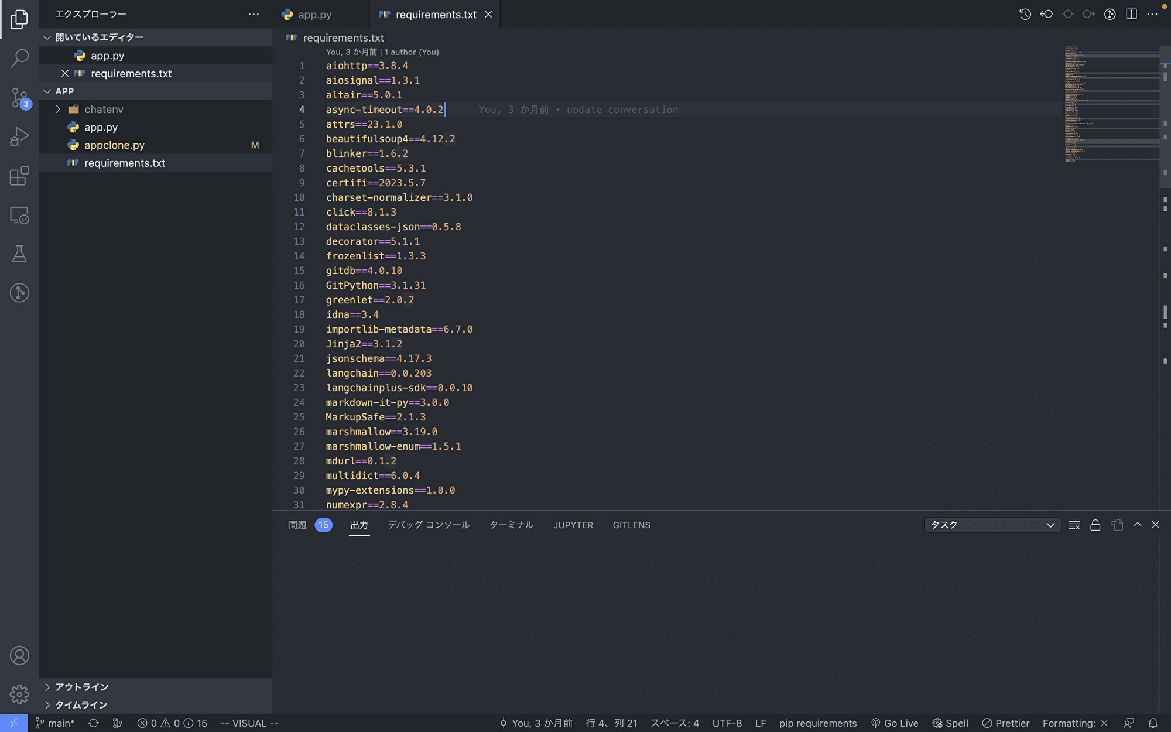The width and height of the screenshot is (1171, 732).
Task: Click Go Live in the status bar
Action: (894, 723)
